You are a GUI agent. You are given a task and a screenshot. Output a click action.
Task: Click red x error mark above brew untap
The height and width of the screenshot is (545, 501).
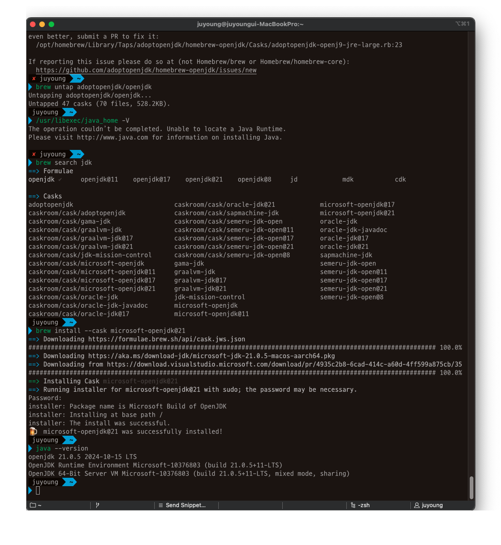[x=34, y=79]
